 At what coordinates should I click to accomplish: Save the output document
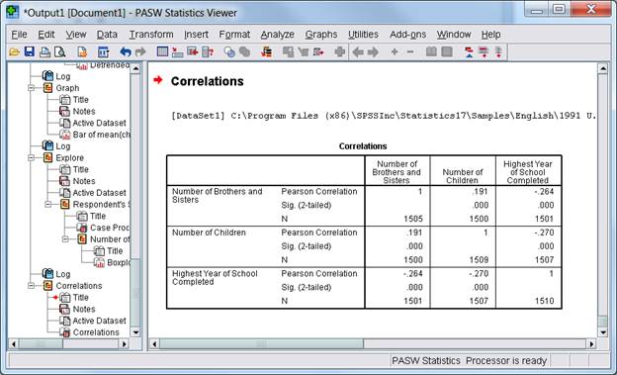click(x=30, y=51)
